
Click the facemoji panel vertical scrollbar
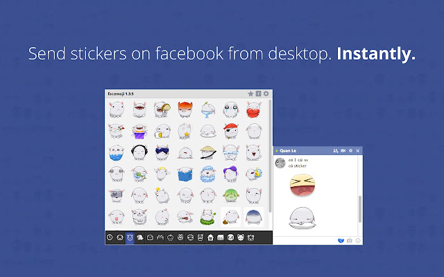(x=270, y=156)
